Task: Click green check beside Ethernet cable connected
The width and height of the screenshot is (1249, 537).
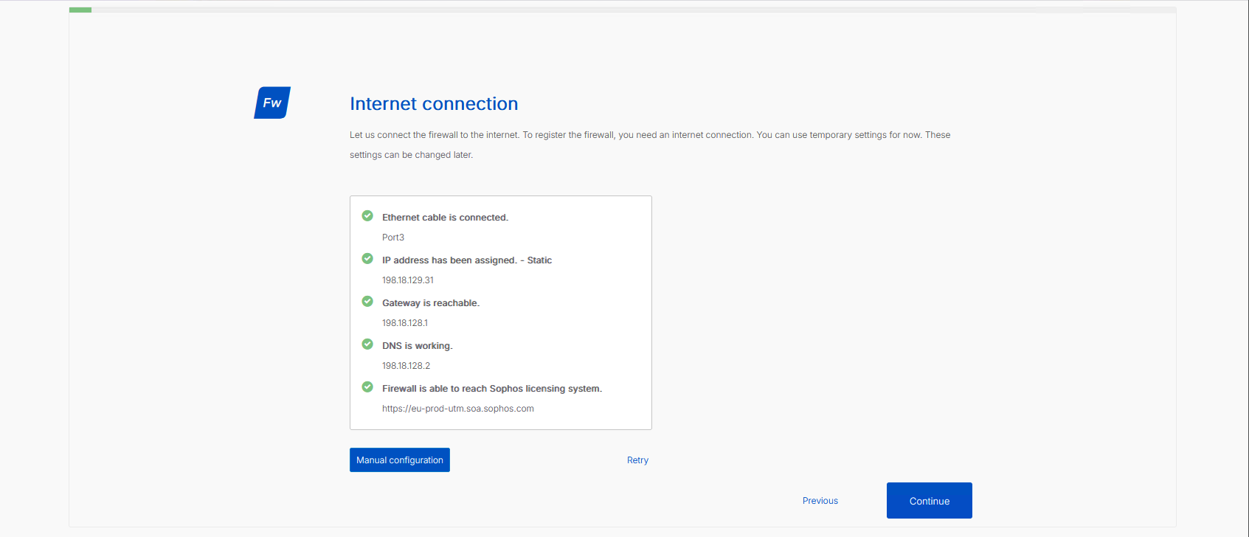Action: click(367, 216)
